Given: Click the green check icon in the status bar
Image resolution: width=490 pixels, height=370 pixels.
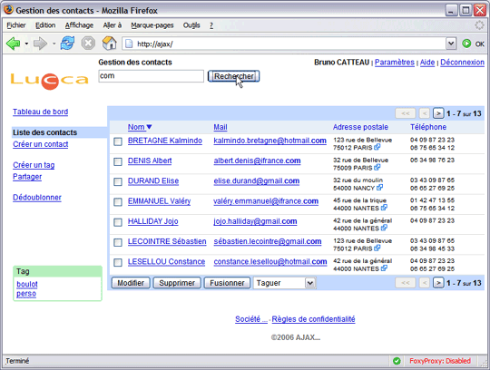Looking at the screenshot, I should coord(397,361).
